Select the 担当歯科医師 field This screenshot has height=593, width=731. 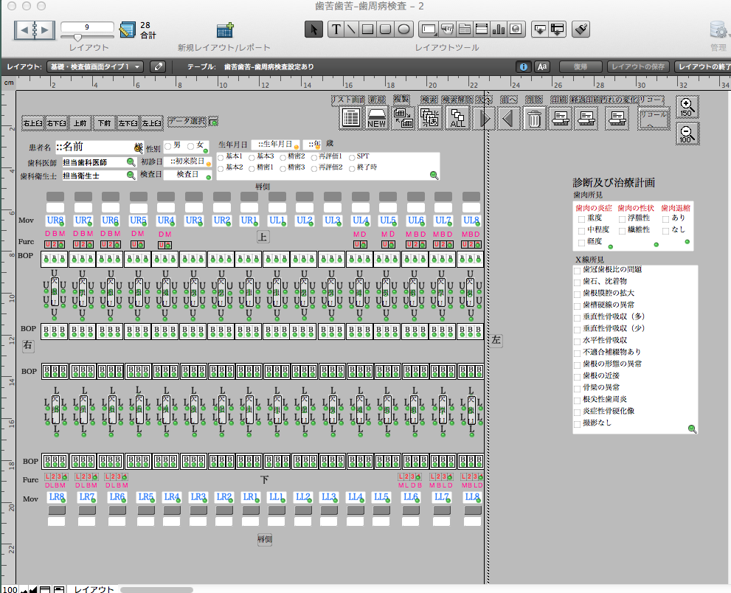(x=99, y=162)
